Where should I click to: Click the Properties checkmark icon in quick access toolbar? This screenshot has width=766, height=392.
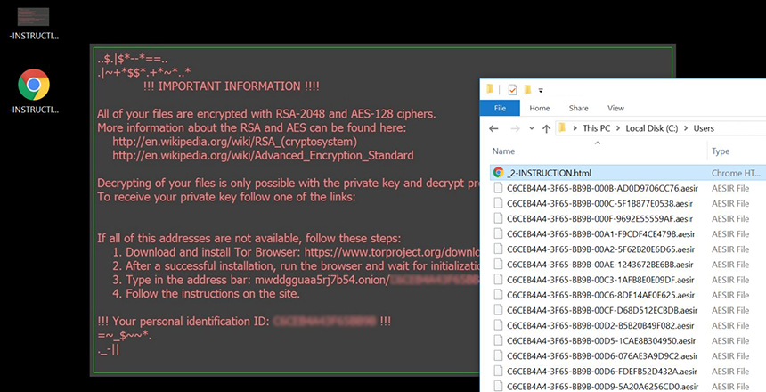click(x=512, y=89)
